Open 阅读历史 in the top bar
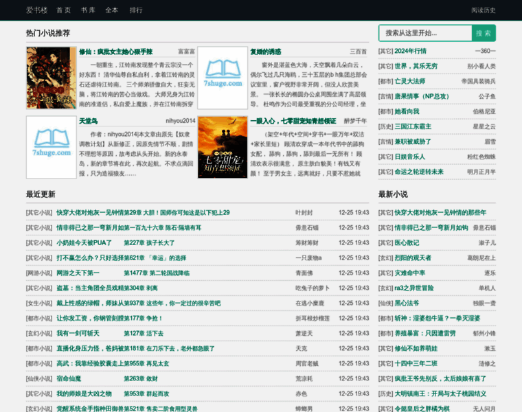The width and height of the screenshot is (522, 412). pyautogui.click(x=483, y=10)
